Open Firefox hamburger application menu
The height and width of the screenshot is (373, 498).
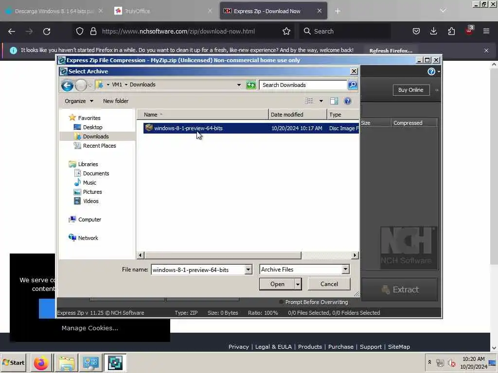486,31
